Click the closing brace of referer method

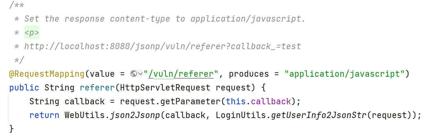[12, 129]
